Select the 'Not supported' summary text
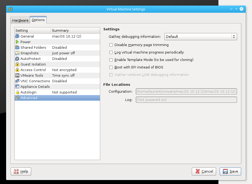 coord(64,92)
